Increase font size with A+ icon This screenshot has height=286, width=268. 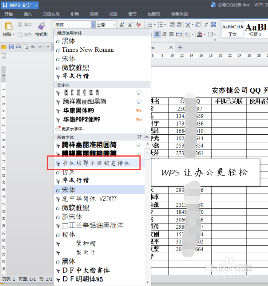[x=122, y=25]
